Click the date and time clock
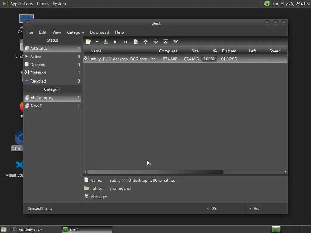311x233 pixels. (291, 4)
